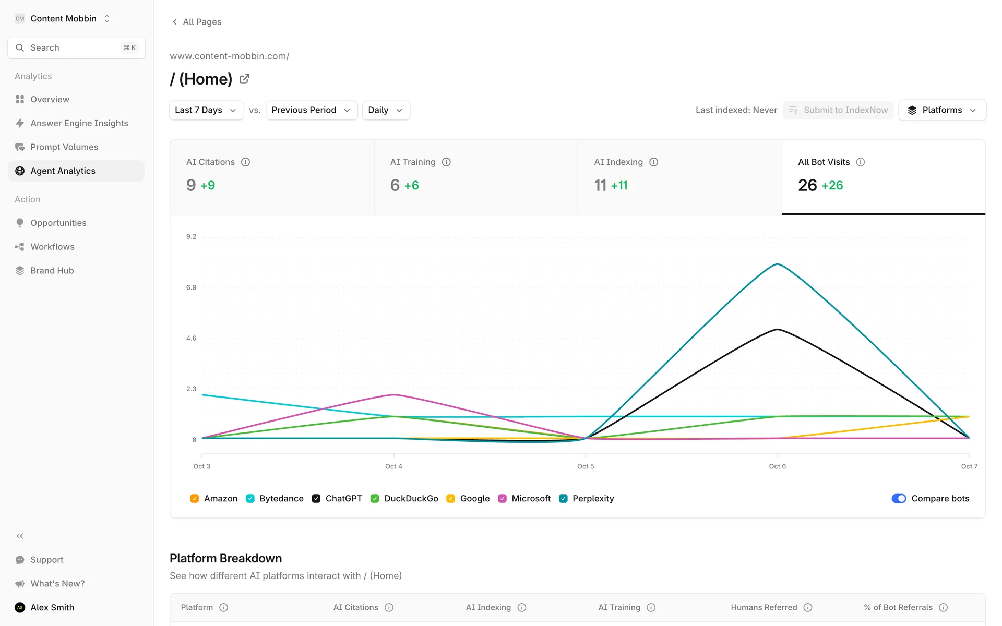The height and width of the screenshot is (626, 1002).
Task: Toggle the Microsoft pink color checkbox
Action: [x=502, y=499]
